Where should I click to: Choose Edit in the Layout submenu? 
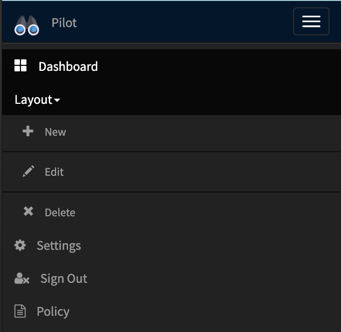pyautogui.click(x=54, y=172)
